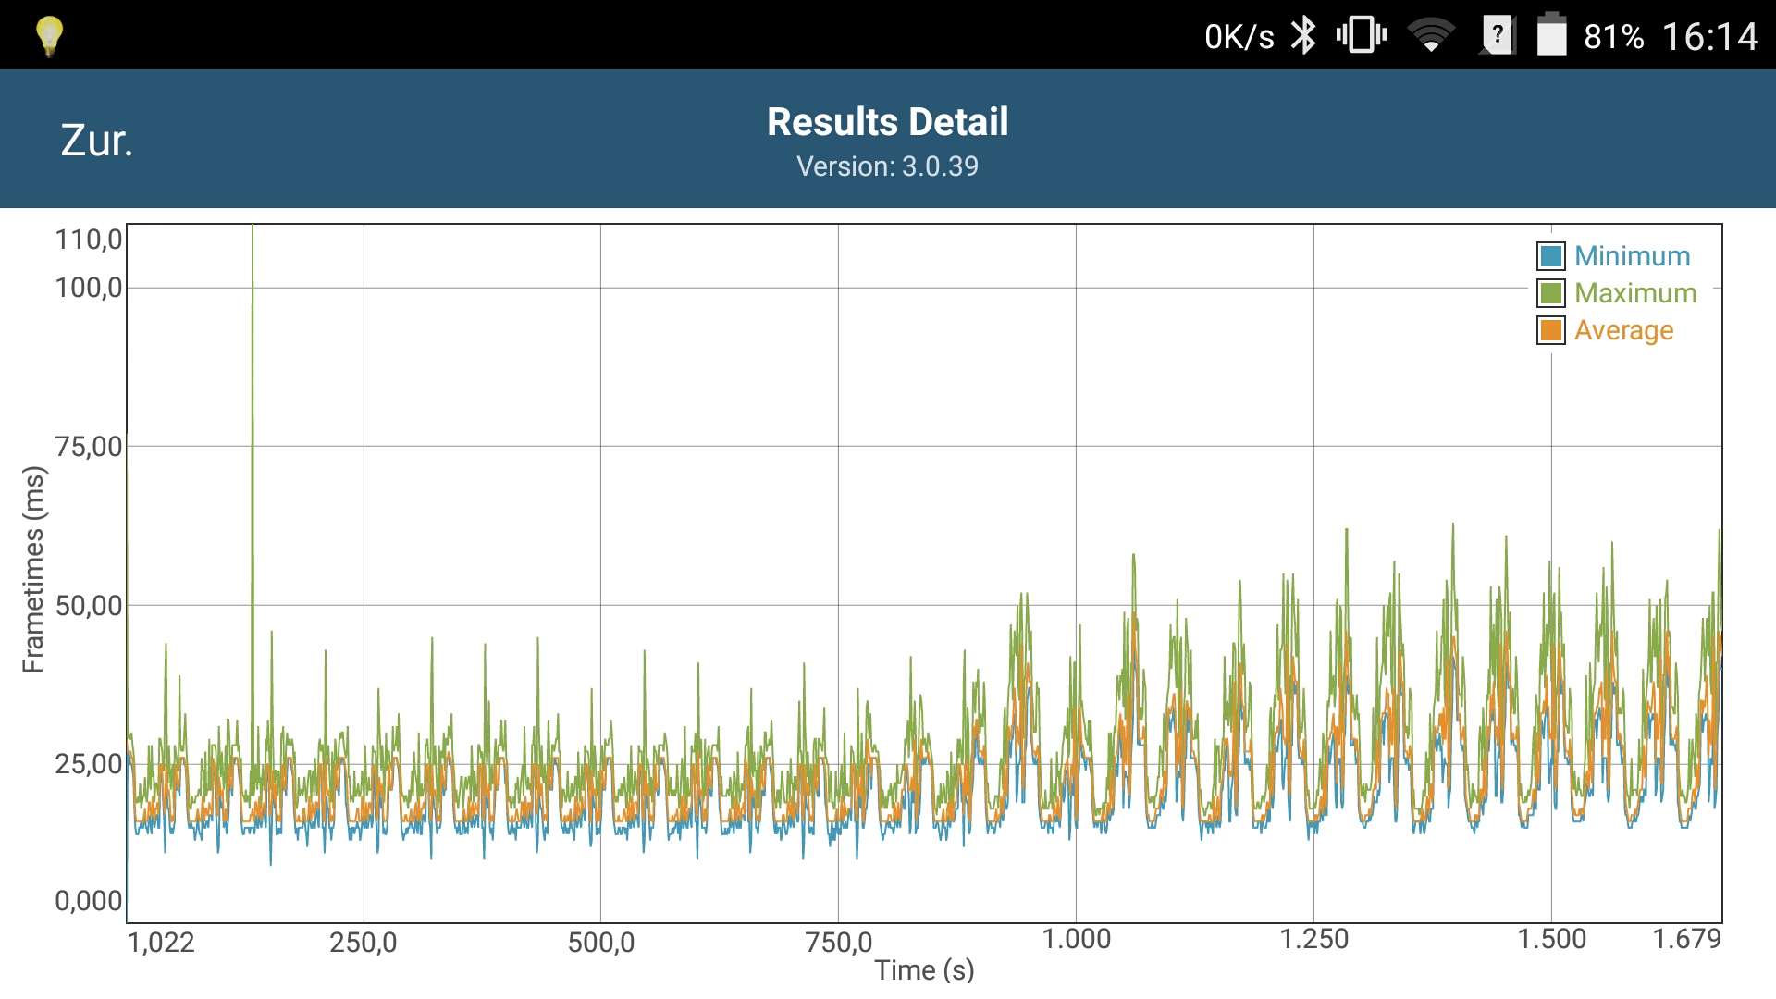1776x999 pixels.
Task: Go back with the Zur. button
Action: coord(96,141)
